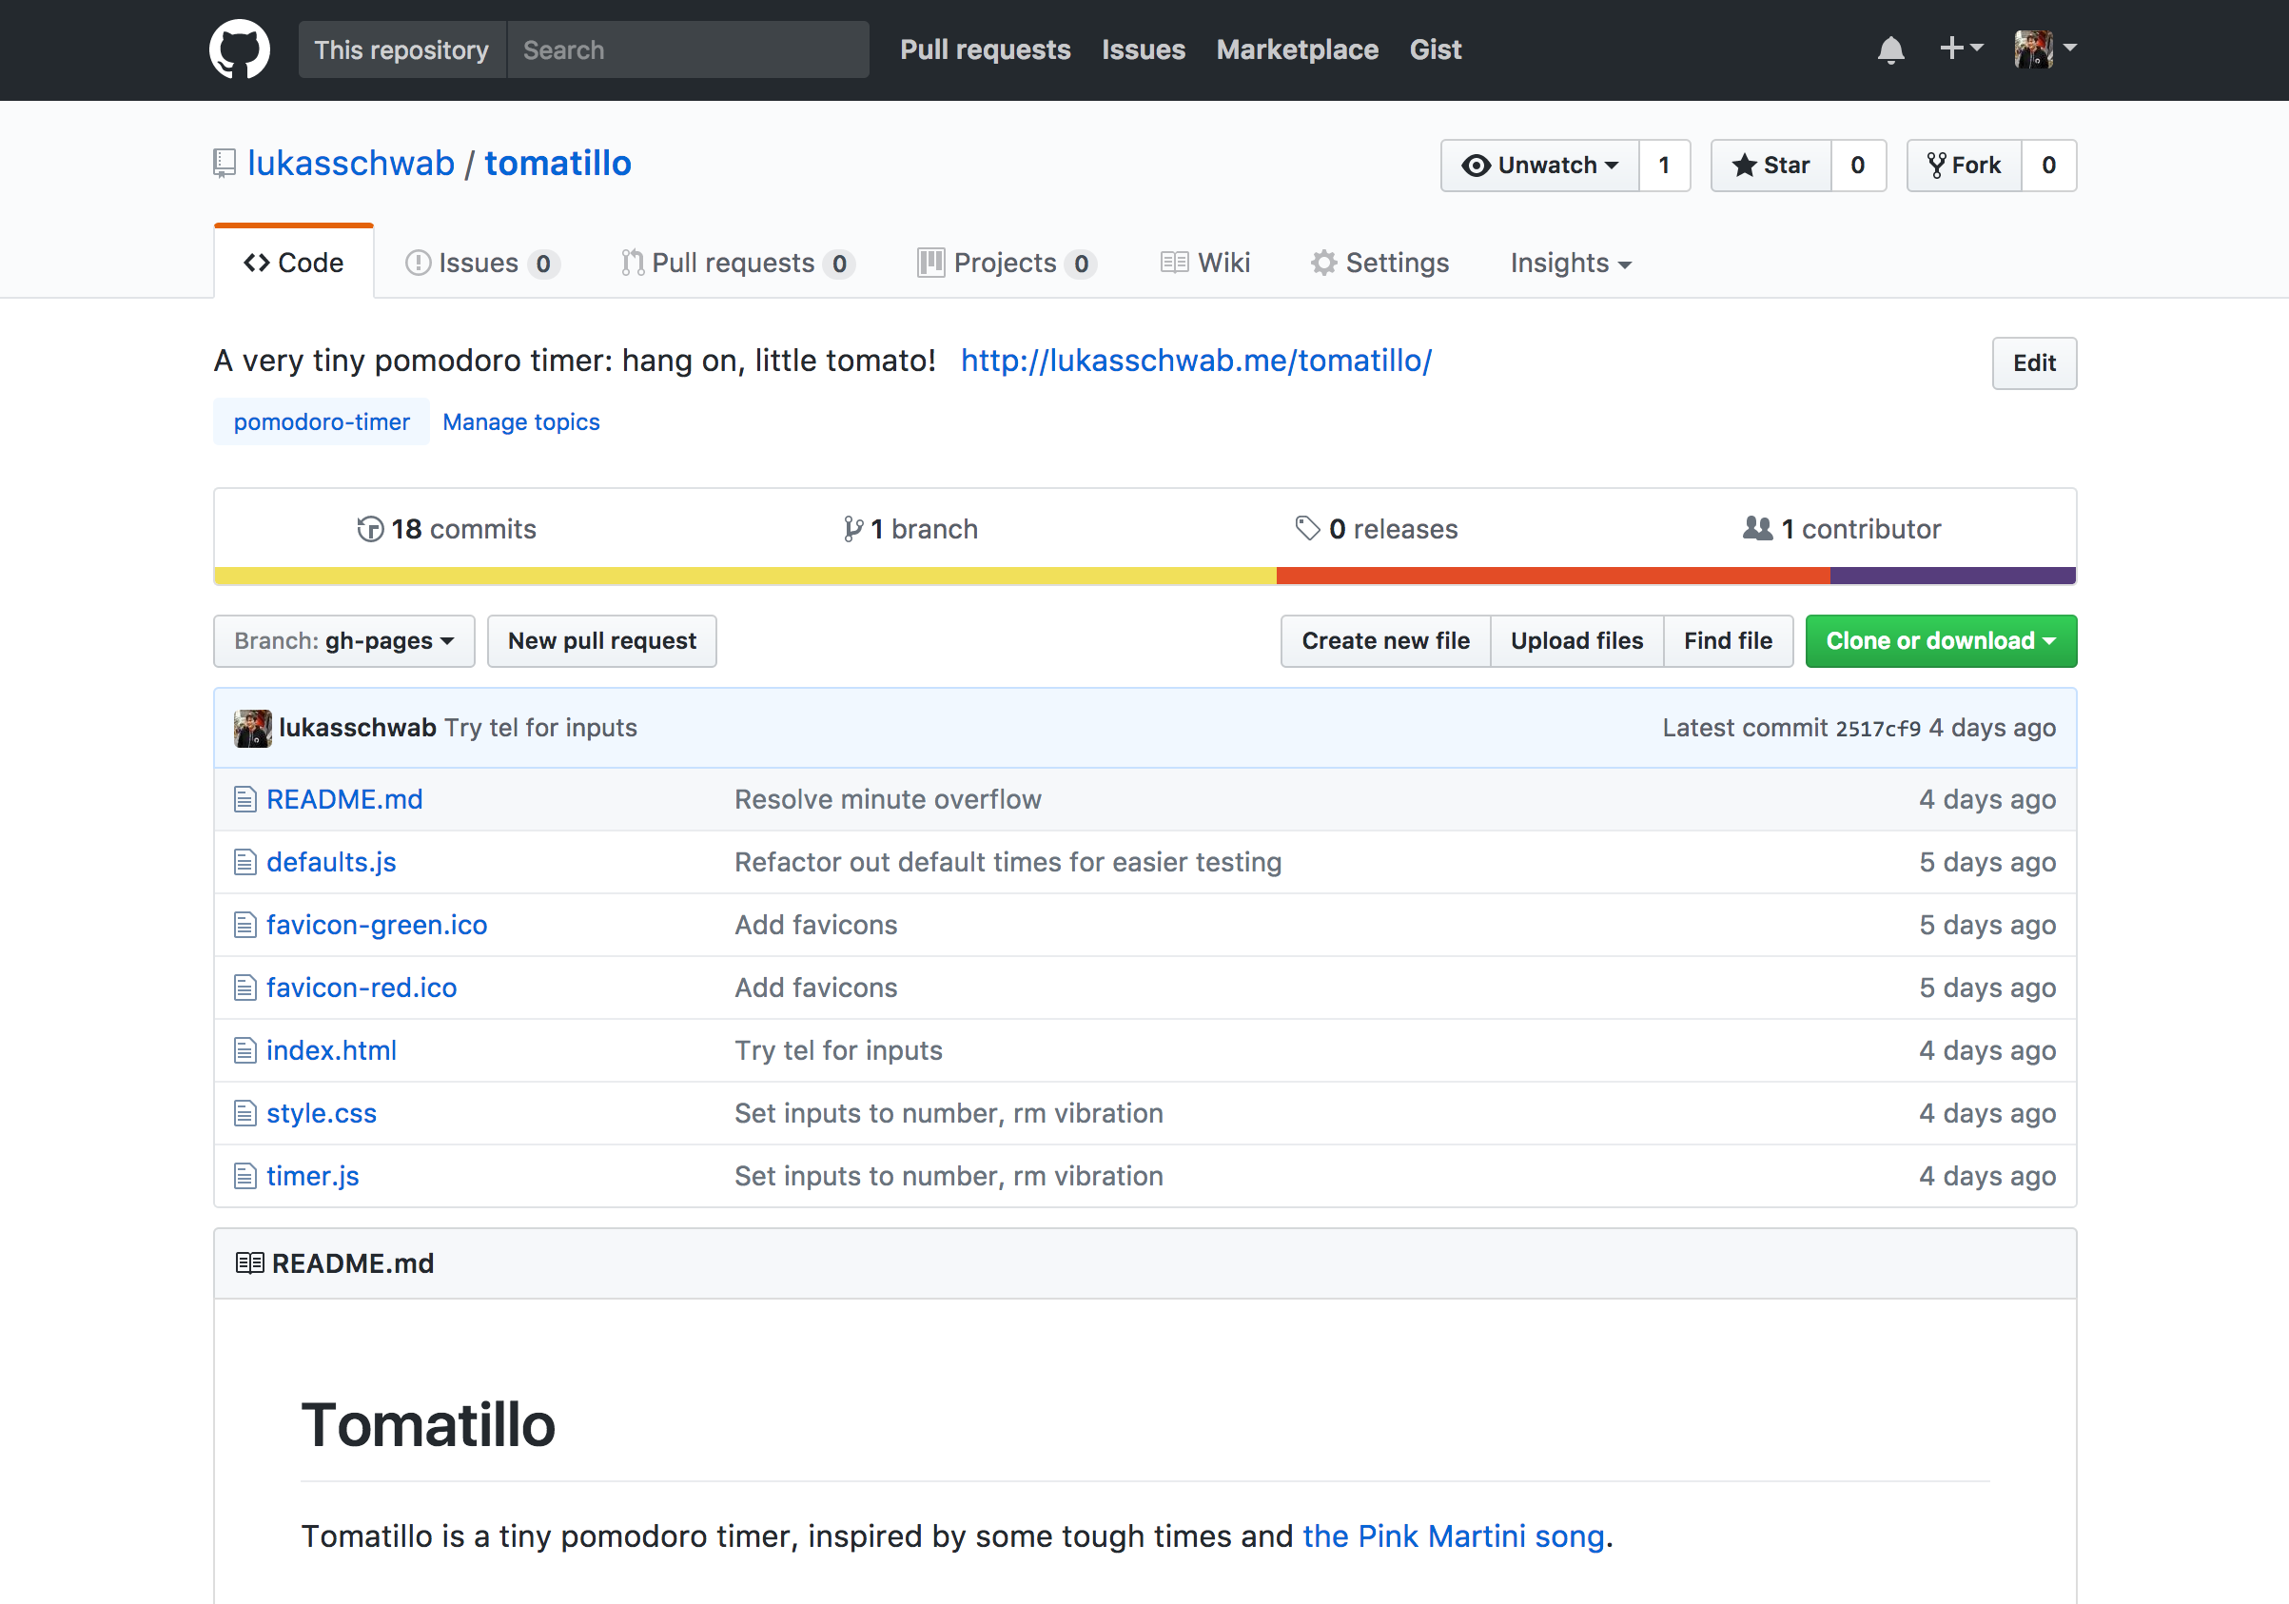This screenshot has height=1604, width=2289.
Task: Open the Clone or download dropdown
Action: tap(1940, 641)
